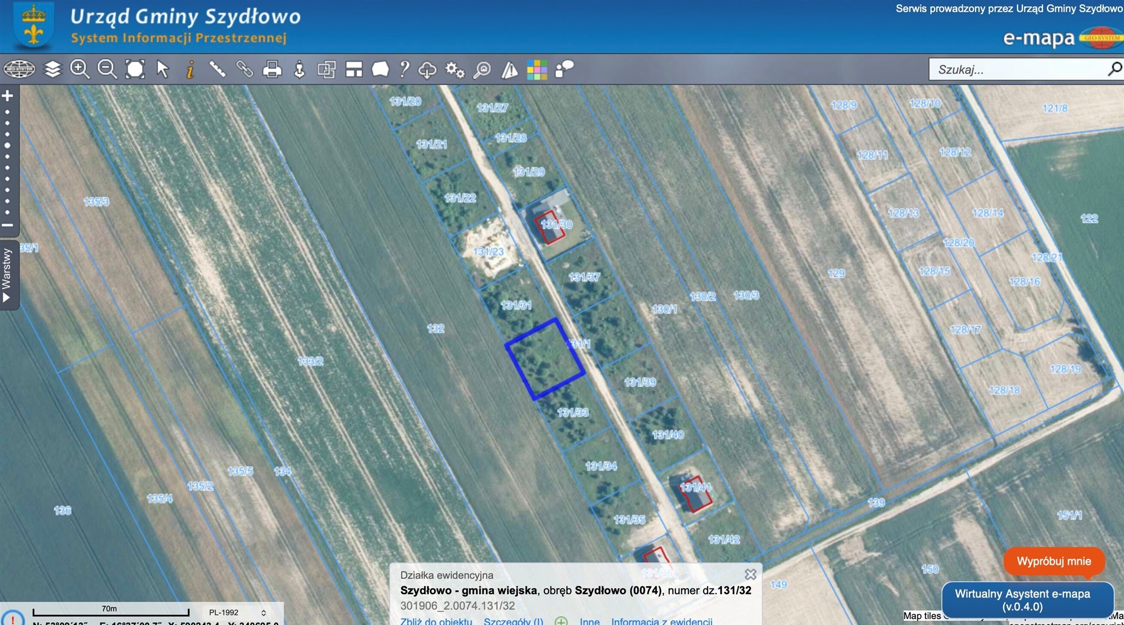Click the Wypróbuj mnie button

point(1054,561)
